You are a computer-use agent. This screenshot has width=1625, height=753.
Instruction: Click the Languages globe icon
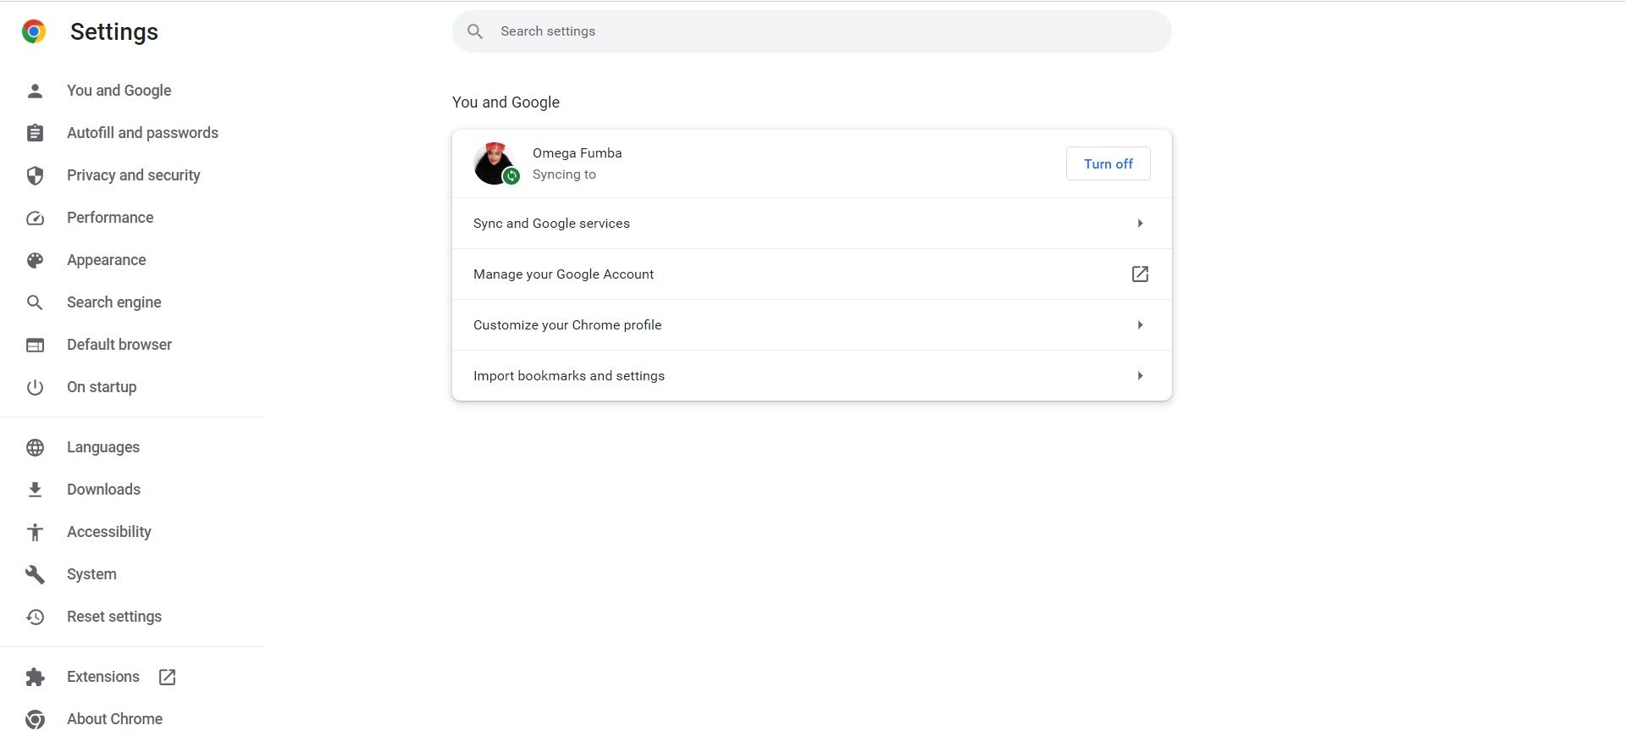[x=35, y=447]
